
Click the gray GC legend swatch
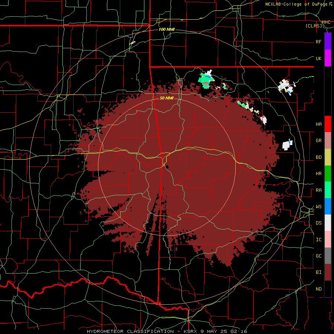[328, 256]
